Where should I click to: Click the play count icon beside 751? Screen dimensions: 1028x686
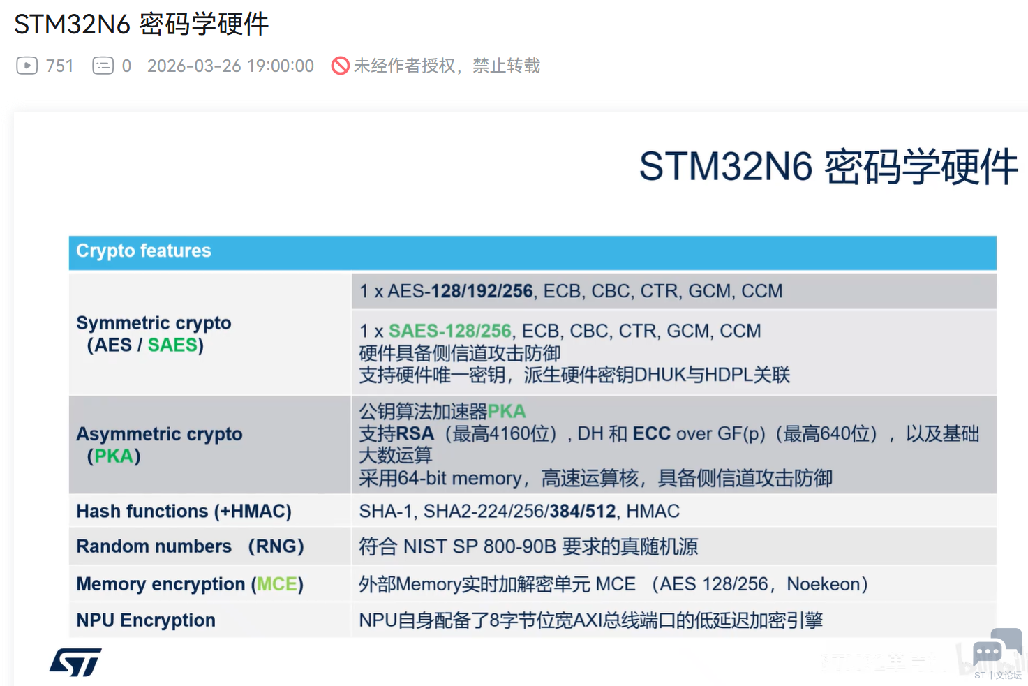coord(27,66)
